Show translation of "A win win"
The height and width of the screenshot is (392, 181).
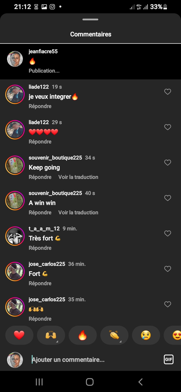[x=78, y=213]
